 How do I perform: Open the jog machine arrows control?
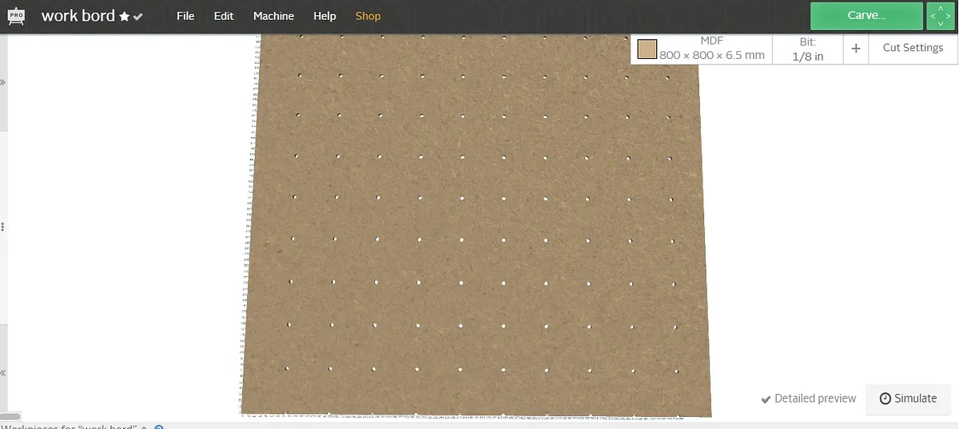tap(941, 15)
